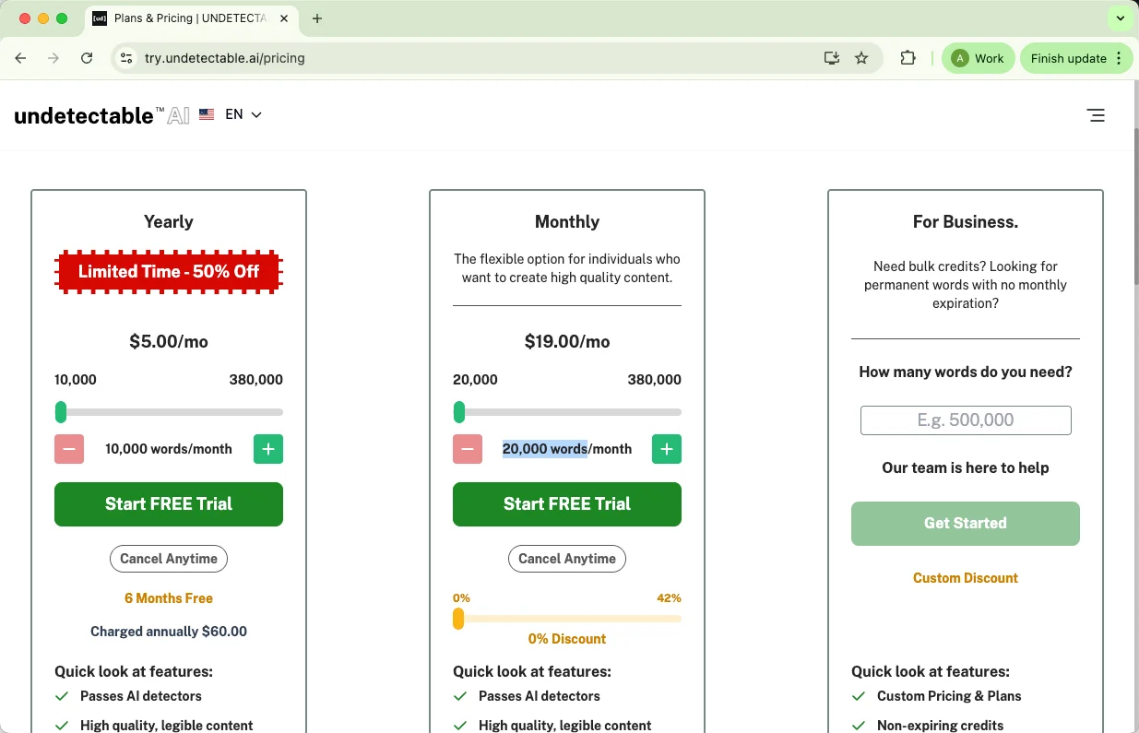Expand the EN language dropdown
This screenshot has height=733, width=1139.
(x=243, y=114)
